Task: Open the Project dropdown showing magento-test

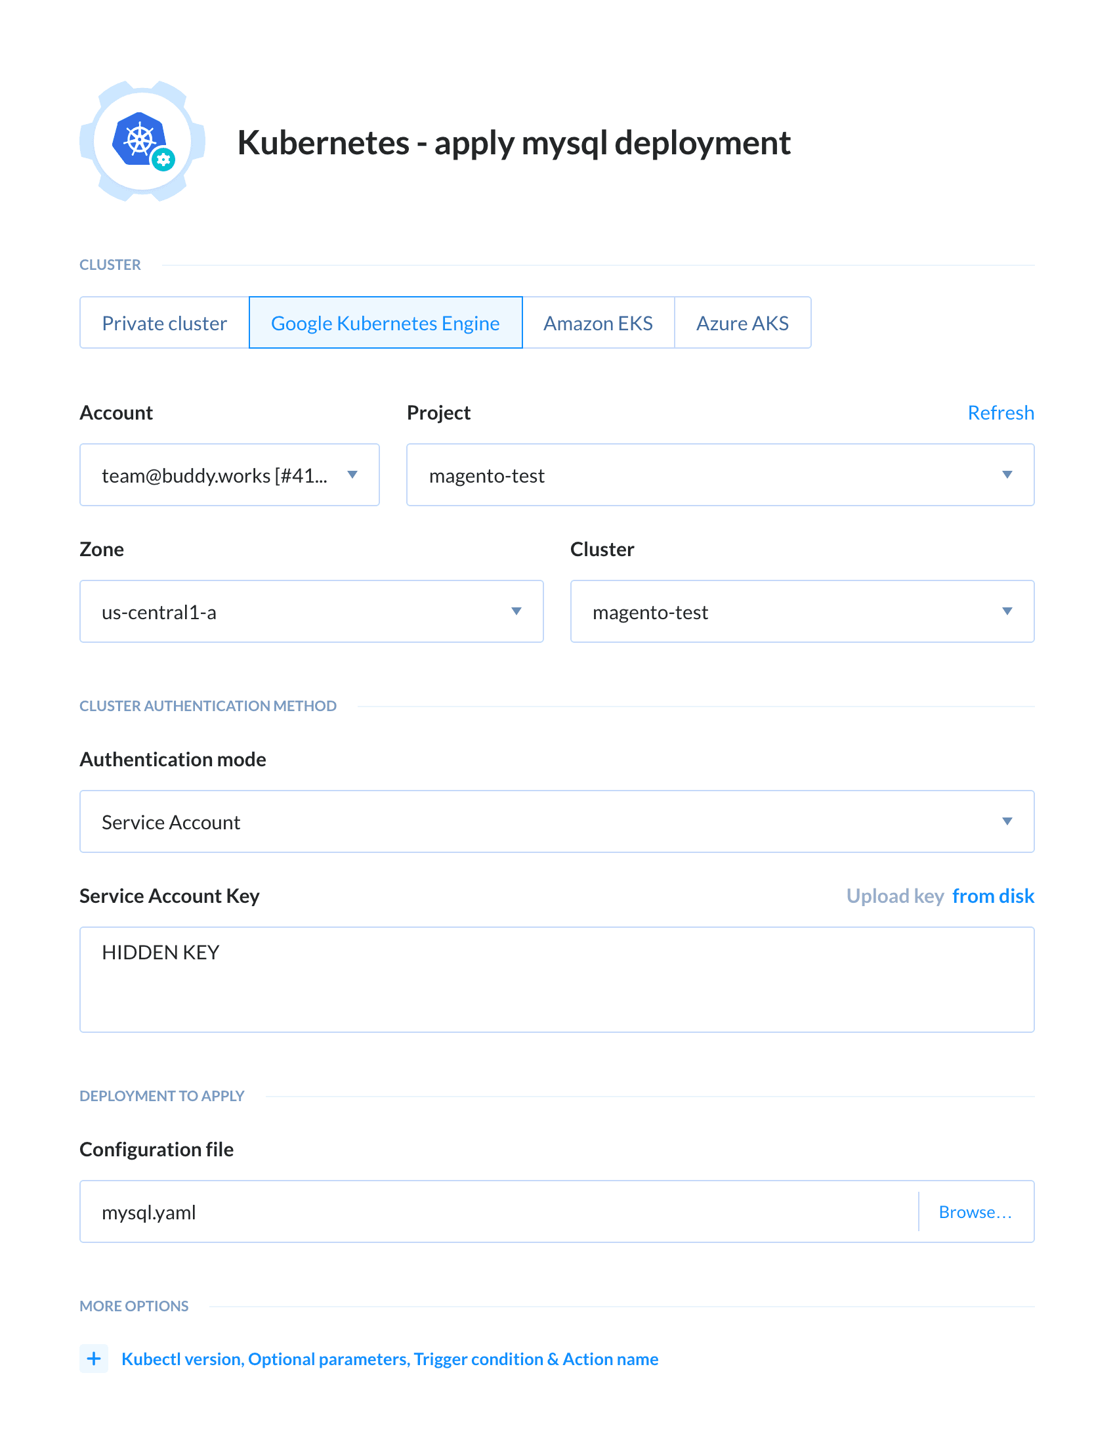Action: click(722, 476)
